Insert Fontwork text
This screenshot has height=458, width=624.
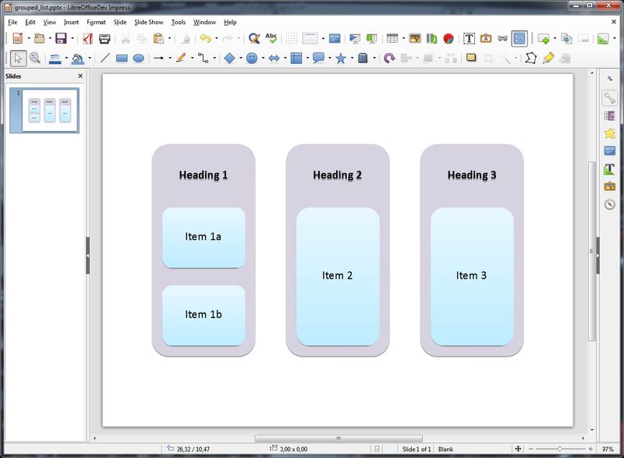486,38
